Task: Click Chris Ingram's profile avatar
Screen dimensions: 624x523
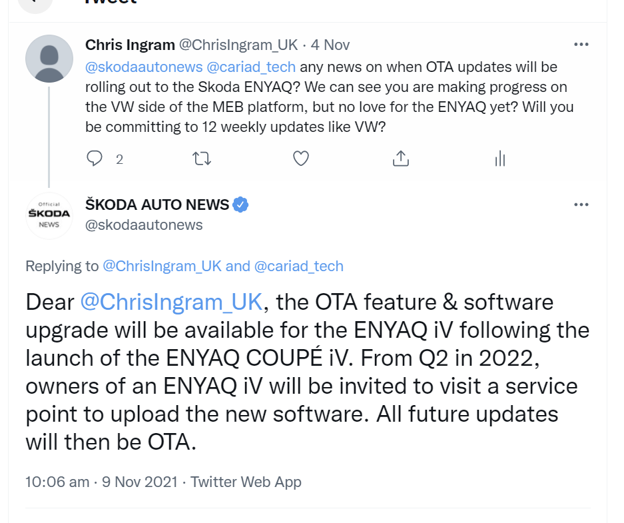Action: 49,59
